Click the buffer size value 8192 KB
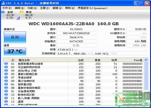Viewport: 151px width, 108px height. click(137, 29)
